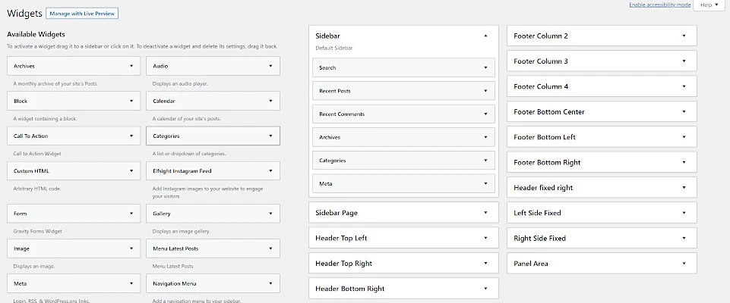Open the Help tab dropdown
The height and width of the screenshot is (303, 730).
point(709,5)
